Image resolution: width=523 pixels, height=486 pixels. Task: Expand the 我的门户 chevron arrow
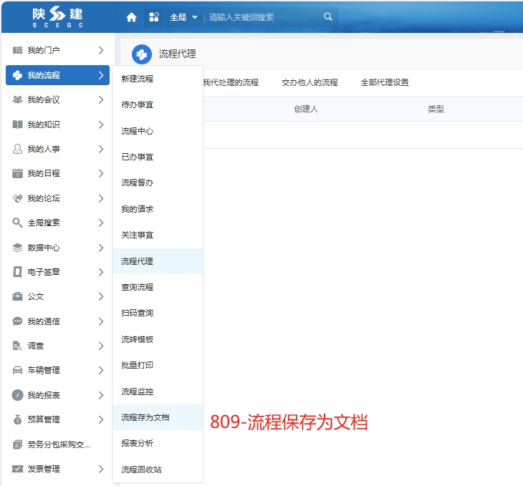point(101,50)
